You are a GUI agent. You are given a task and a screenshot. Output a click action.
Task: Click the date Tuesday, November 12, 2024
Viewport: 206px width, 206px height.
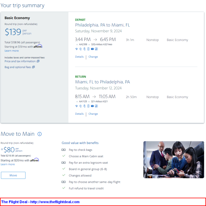(x=98, y=88)
